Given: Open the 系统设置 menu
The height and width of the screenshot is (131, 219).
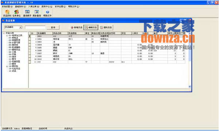Looking at the screenshot, I should point(7,6).
